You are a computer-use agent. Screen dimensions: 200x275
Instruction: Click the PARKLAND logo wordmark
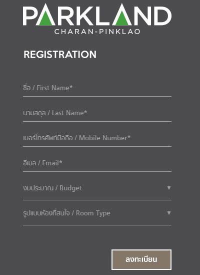point(97,15)
